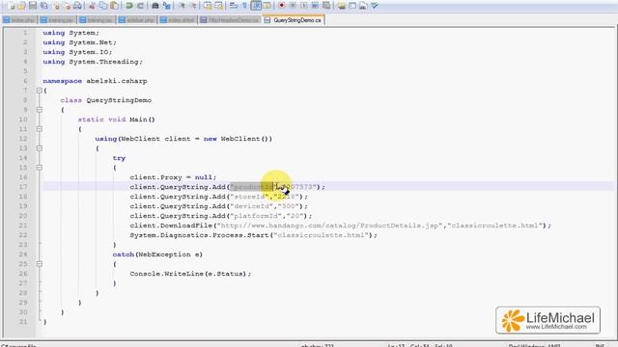
Task: Click the Open file toolbar icon
Action: [x=21, y=6]
